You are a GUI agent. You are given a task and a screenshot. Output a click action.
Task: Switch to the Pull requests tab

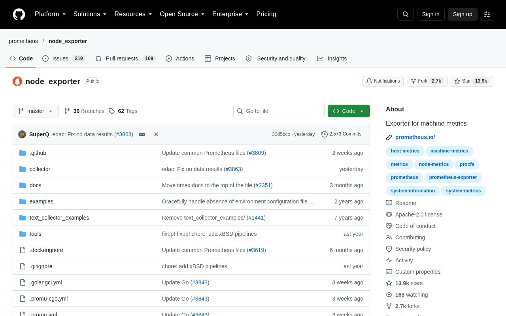(125, 58)
